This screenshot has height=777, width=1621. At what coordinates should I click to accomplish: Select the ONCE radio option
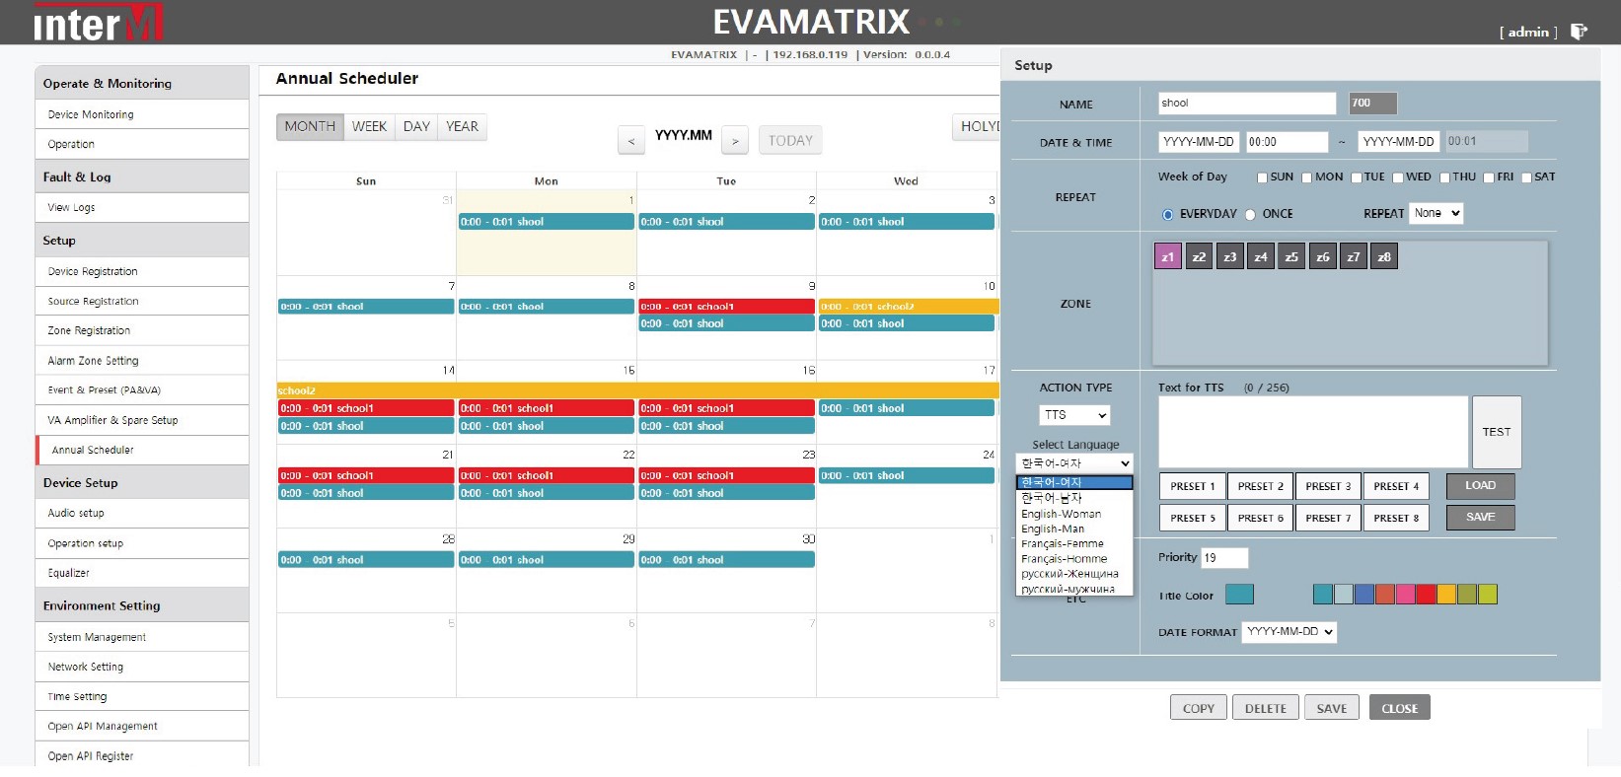point(1250,214)
